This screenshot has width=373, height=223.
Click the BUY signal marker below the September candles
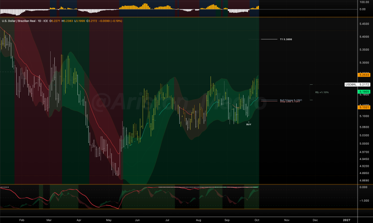(249, 124)
